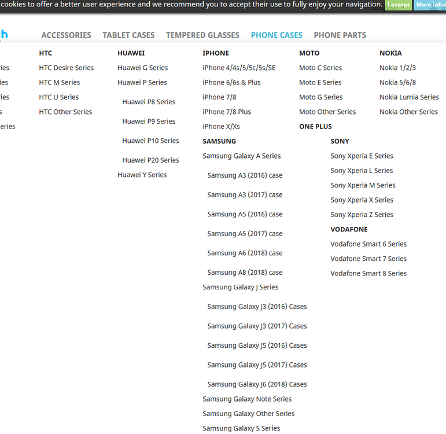Select Samsung Galaxy J3 (2016) Cases
Viewport: 446px width, 434px height.
coord(257,307)
